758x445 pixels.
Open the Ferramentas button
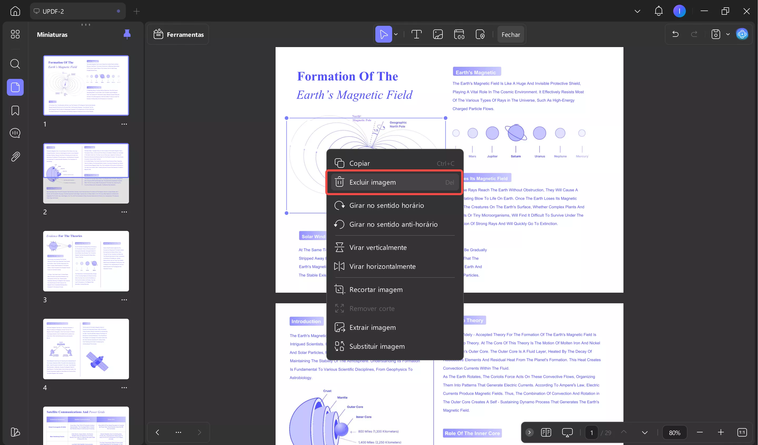point(179,34)
